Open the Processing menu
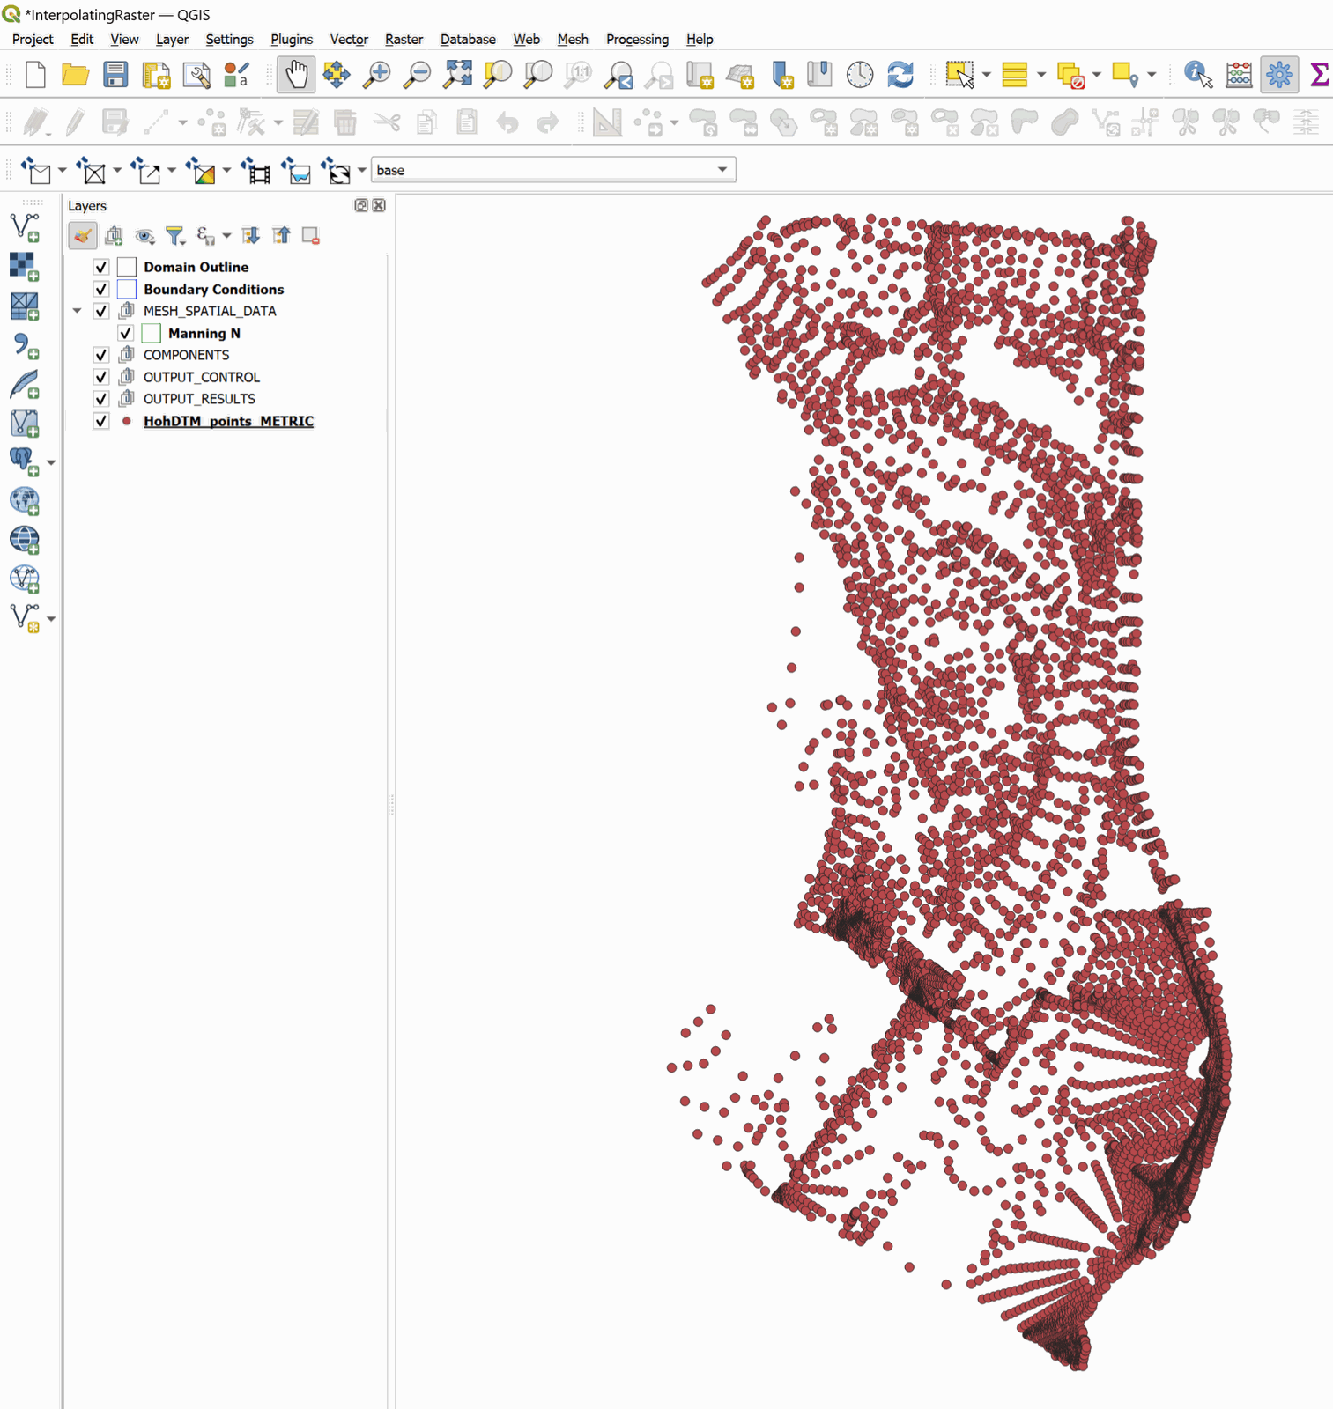 tap(636, 40)
